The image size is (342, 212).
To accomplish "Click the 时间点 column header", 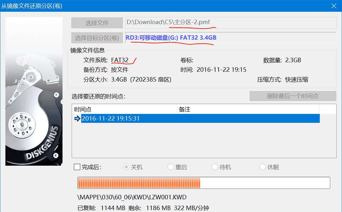I will pos(124,109).
